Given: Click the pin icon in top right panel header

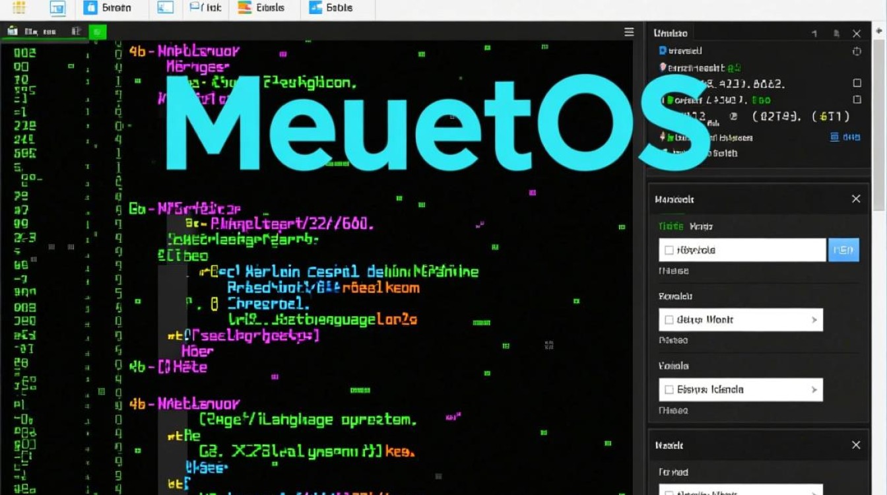Looking at the screenshot, I should point(836,33).
